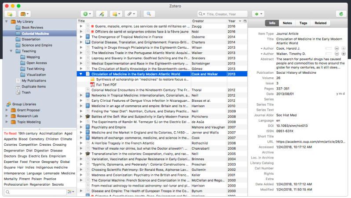Click the tag filter search field
Viewport: 351px width, 198px height.
pyautogui.click(x=35, y=192)
